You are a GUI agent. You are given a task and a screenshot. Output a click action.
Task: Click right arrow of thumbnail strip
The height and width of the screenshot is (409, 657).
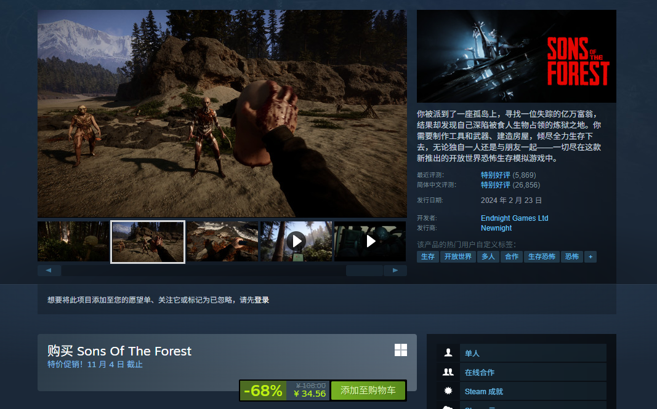pos(395,271)
